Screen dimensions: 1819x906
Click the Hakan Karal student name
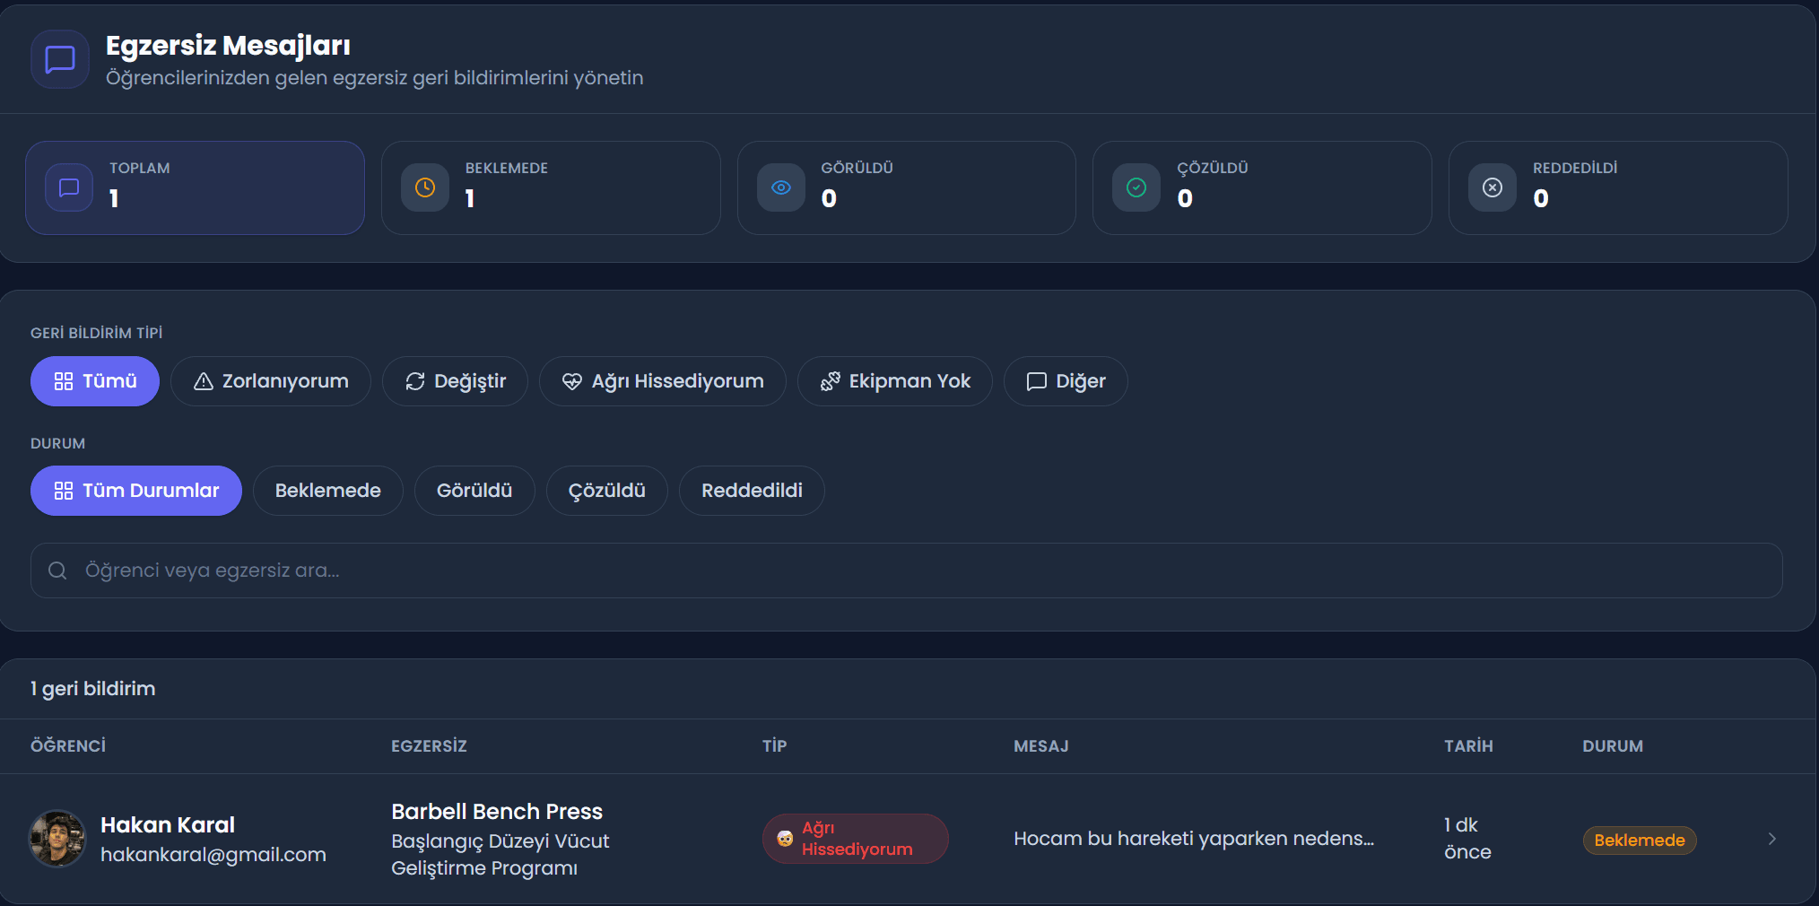point(168,824)
